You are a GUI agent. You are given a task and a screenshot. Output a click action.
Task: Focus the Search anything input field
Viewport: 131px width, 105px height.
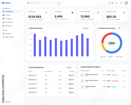(x=44, y=3)
